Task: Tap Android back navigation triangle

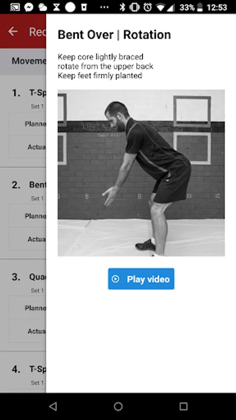Action: (x=53, y=406)
